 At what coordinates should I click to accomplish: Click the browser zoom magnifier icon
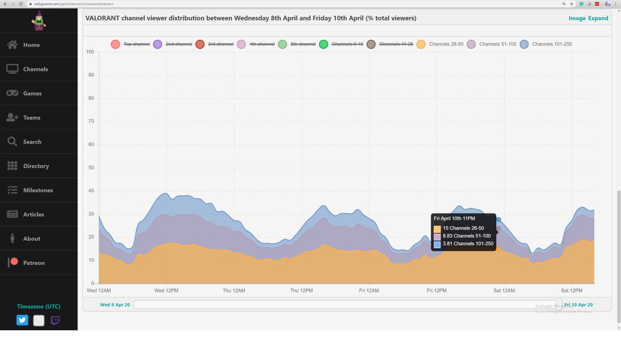(564, 4)
